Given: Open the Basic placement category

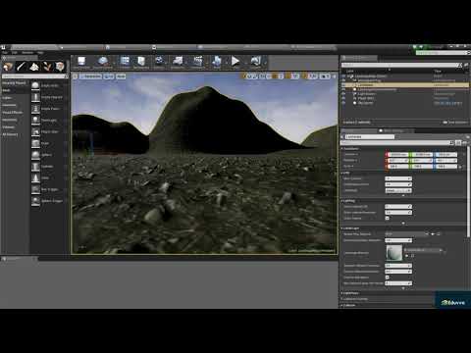Looking at the screenshot, I should click(15, 90).
